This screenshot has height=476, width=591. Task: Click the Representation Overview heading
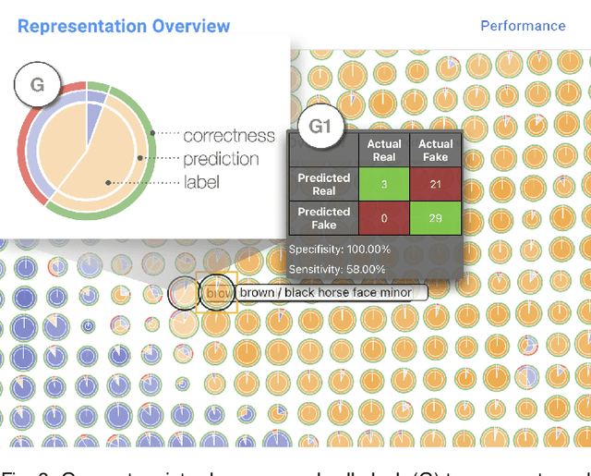pos(124,26)
